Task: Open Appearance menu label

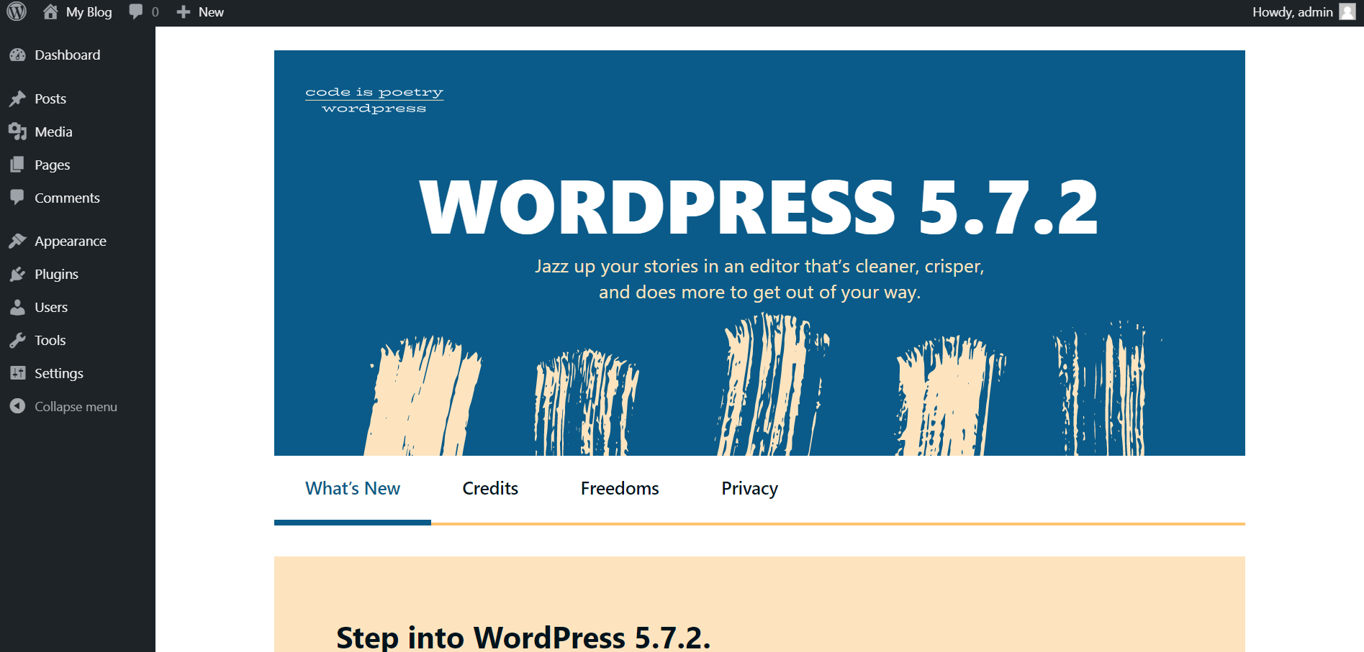Action: [71, 241]
